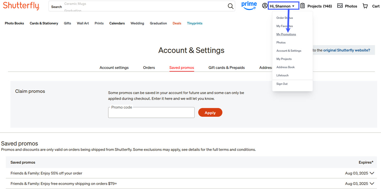Open the Cards & Stationery category
This screenshot has width=381, height=189.
click(x=44, y=23)
